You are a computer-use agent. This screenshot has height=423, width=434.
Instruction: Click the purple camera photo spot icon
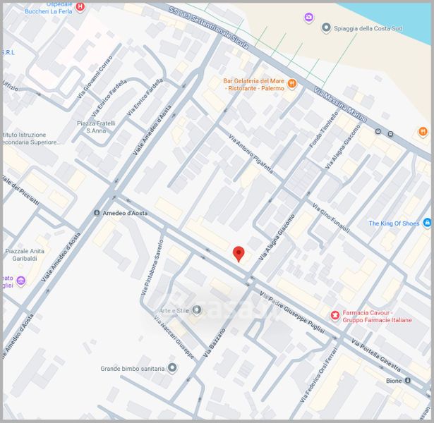coord(309,18)
